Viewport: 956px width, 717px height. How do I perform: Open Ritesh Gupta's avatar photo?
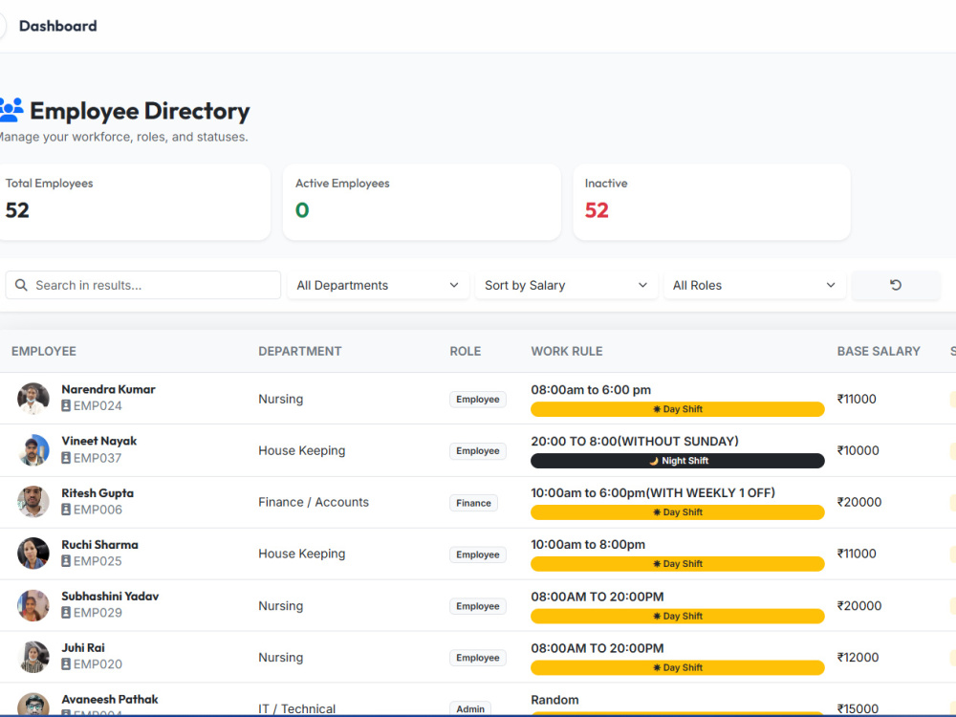[33, 502]
